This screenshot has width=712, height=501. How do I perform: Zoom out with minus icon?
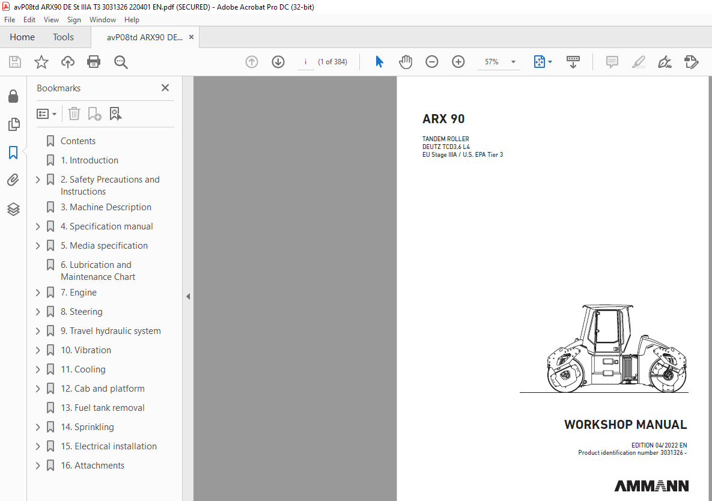(432, 62)
